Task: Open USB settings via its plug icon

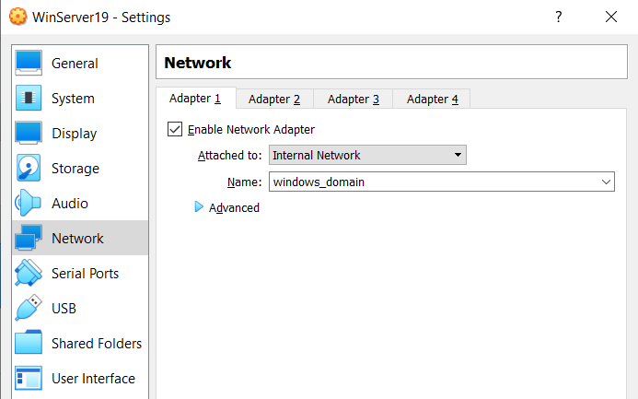Action: click(29, 309)
